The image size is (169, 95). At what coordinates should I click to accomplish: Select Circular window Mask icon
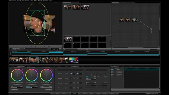[78, 74]
